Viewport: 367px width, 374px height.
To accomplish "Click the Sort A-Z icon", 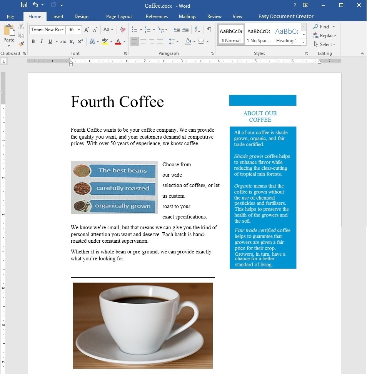I will coord(197,30).
